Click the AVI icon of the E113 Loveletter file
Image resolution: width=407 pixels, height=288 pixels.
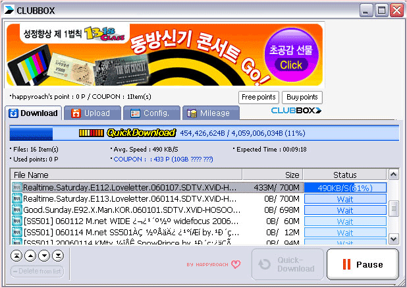pyautogui.click(x=17, y=198)
